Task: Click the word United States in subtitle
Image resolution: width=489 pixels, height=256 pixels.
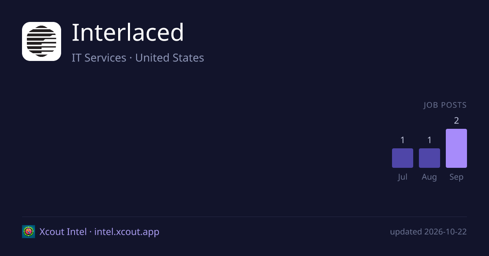Action: 170,58
